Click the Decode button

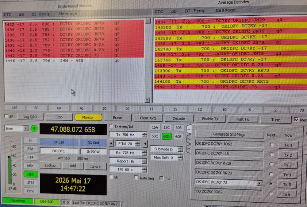pyautogui.click(x=179, y=118)
